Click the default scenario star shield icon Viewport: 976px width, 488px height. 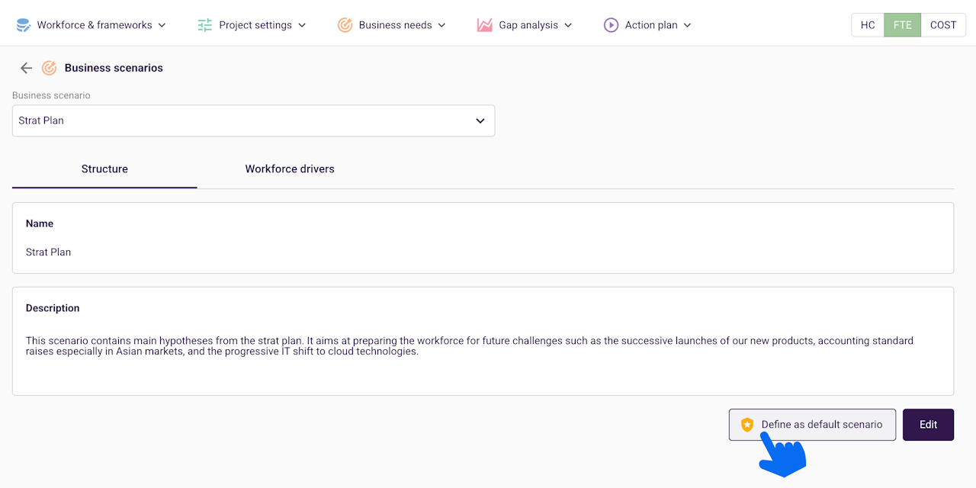click(x=747, y=425)
